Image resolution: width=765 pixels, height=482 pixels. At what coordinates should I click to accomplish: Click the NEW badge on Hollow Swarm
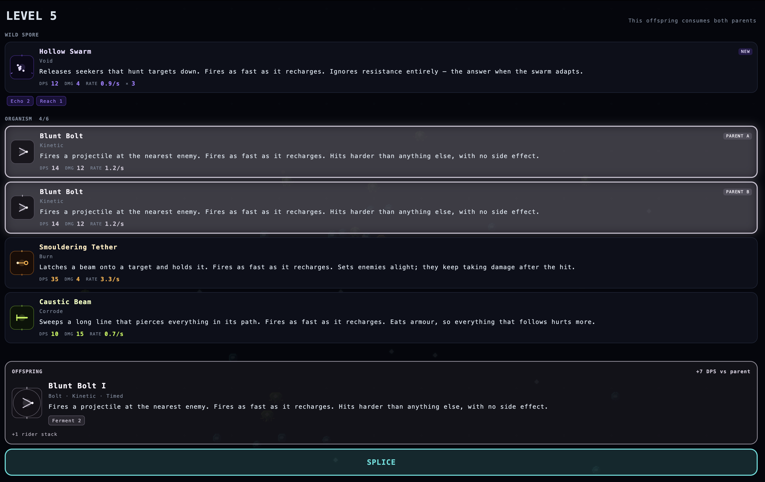click(x=745, y=51)
